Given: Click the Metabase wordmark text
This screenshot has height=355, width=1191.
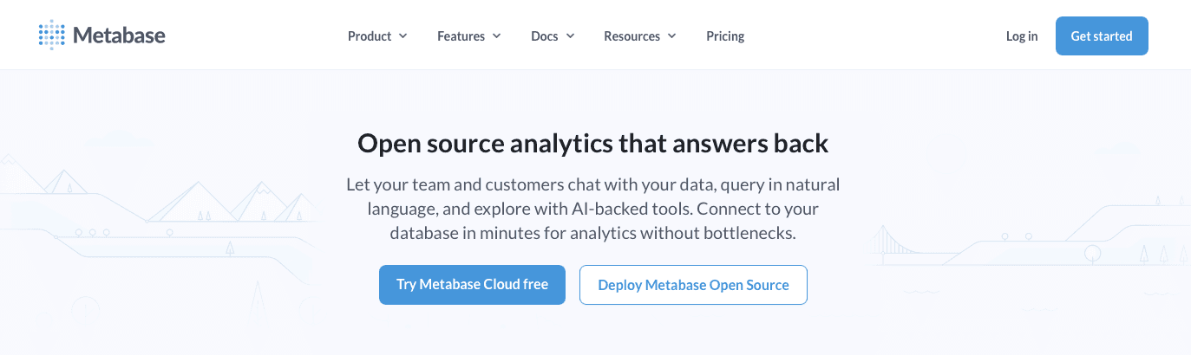Looking at the screenshot, I should click(x=119, y=35).
